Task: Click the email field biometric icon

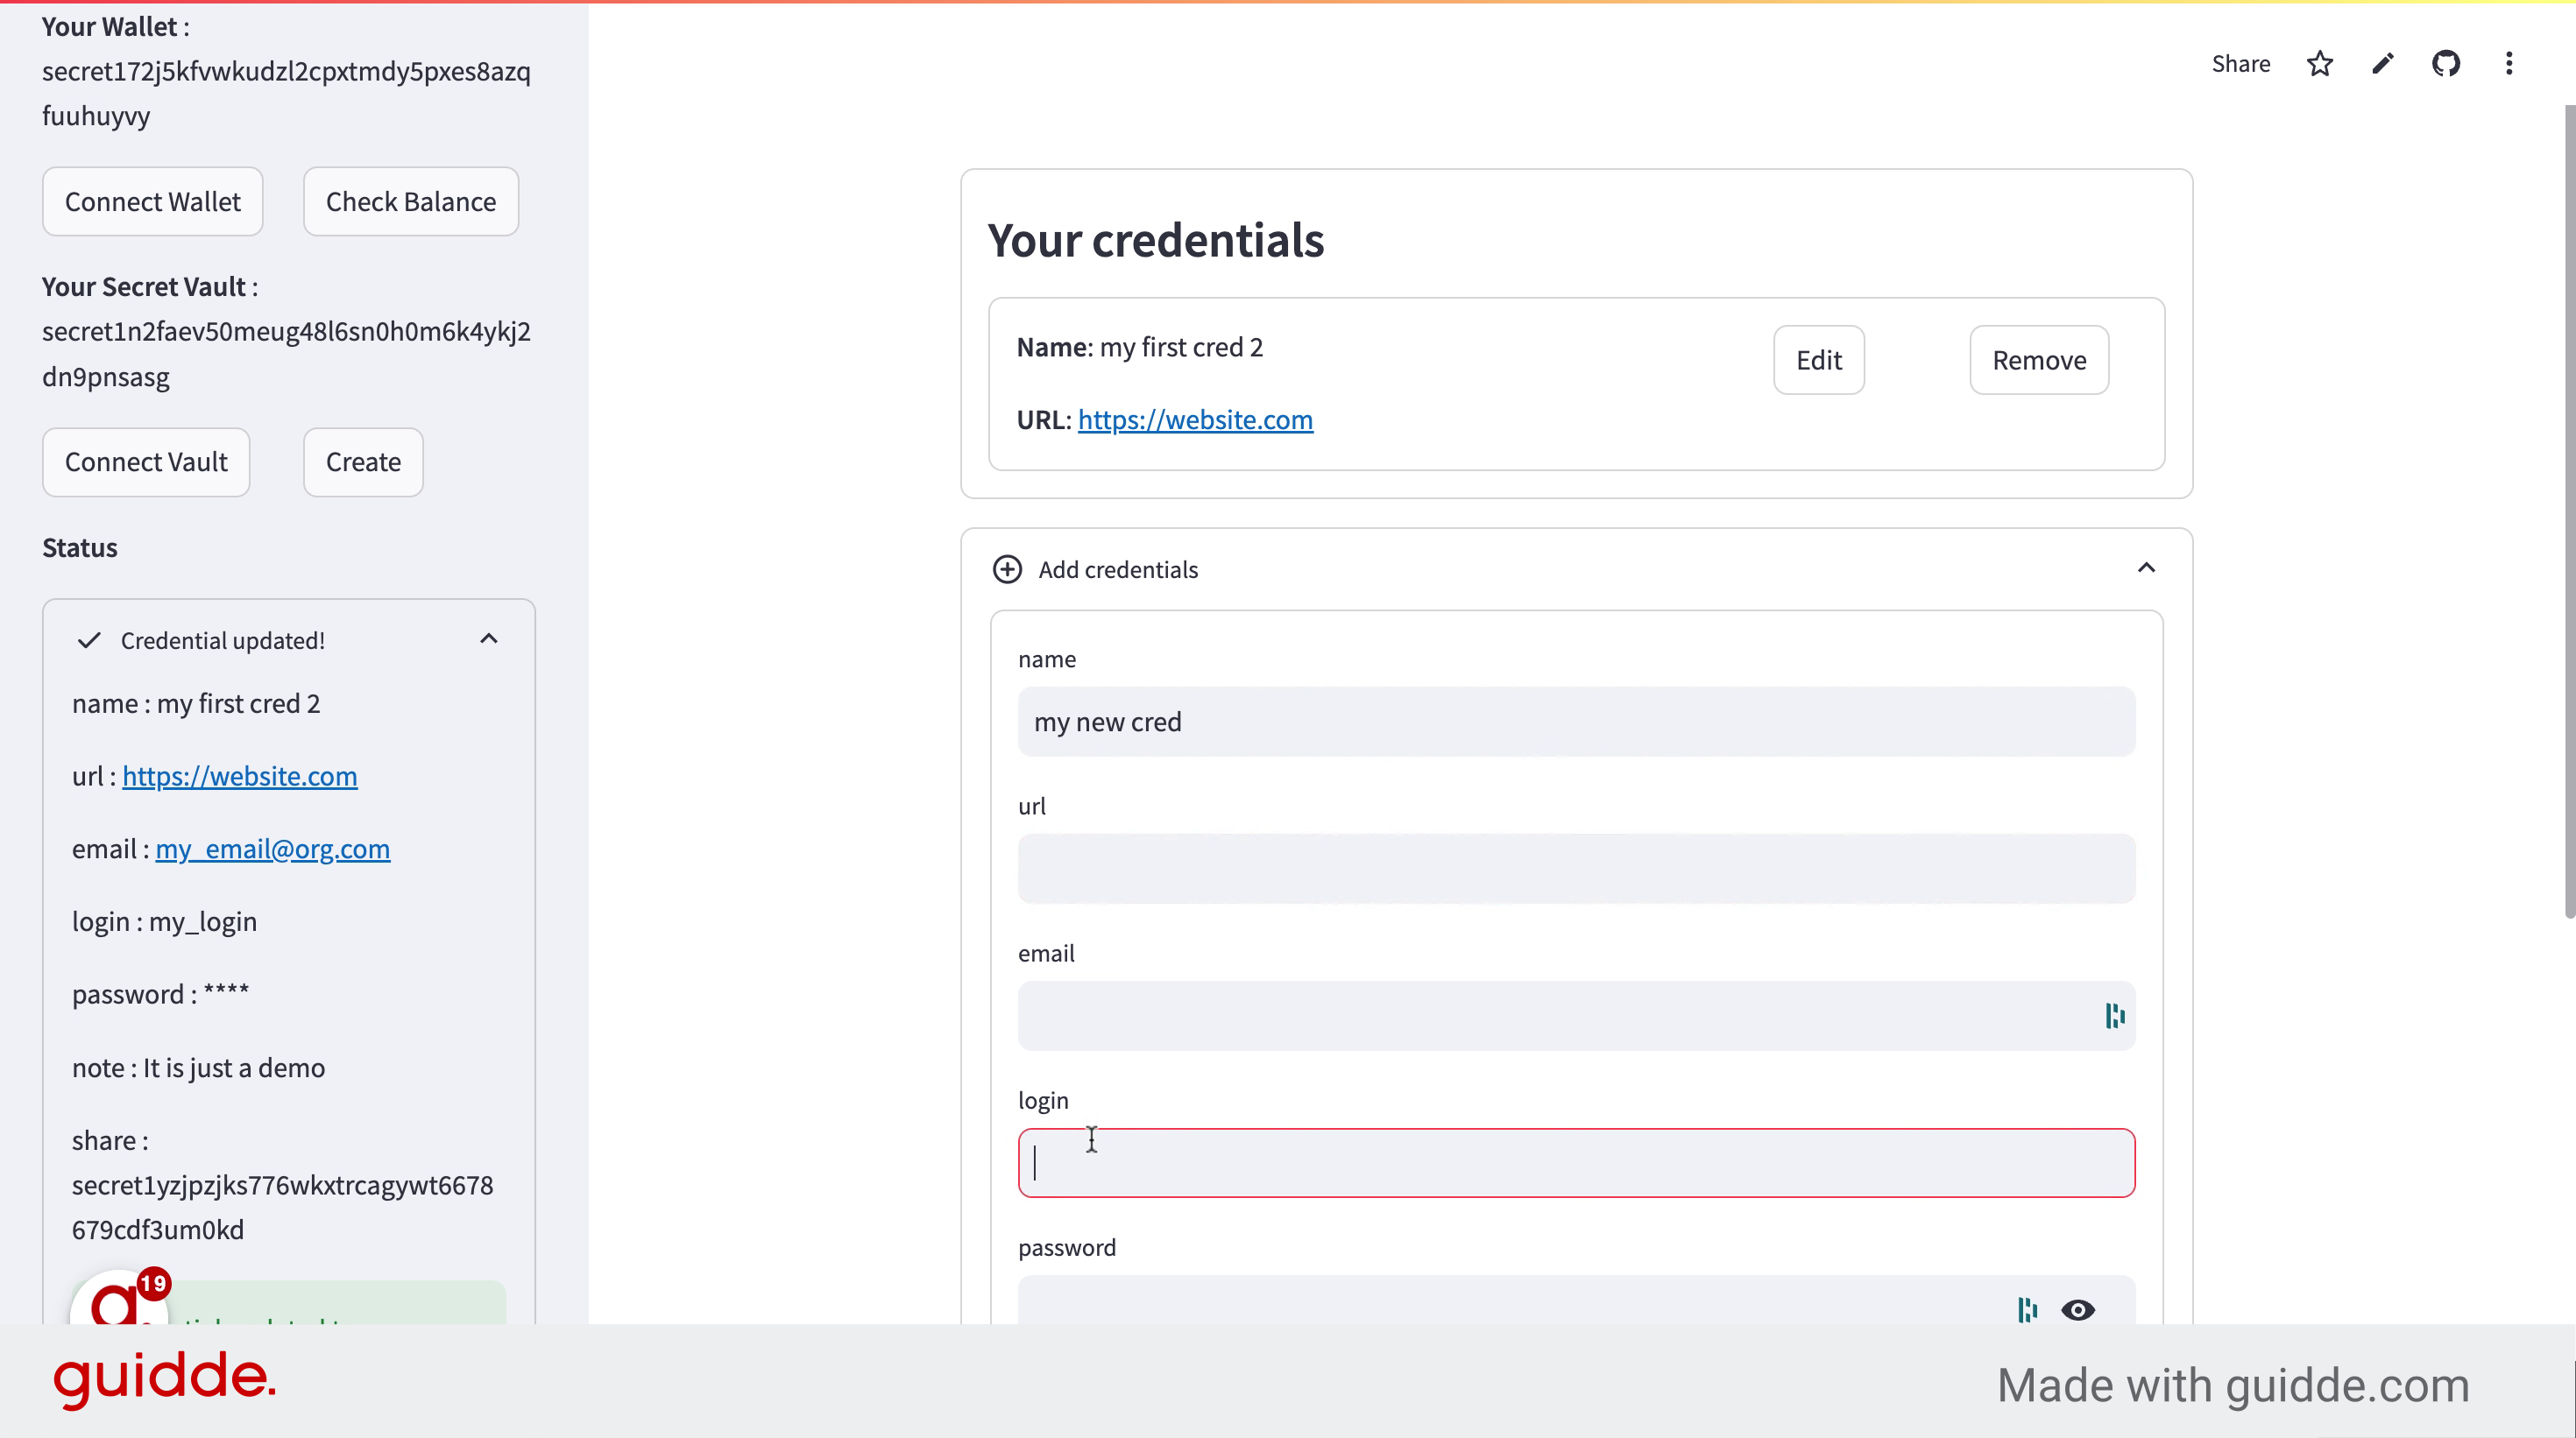Action: 2112,1015
